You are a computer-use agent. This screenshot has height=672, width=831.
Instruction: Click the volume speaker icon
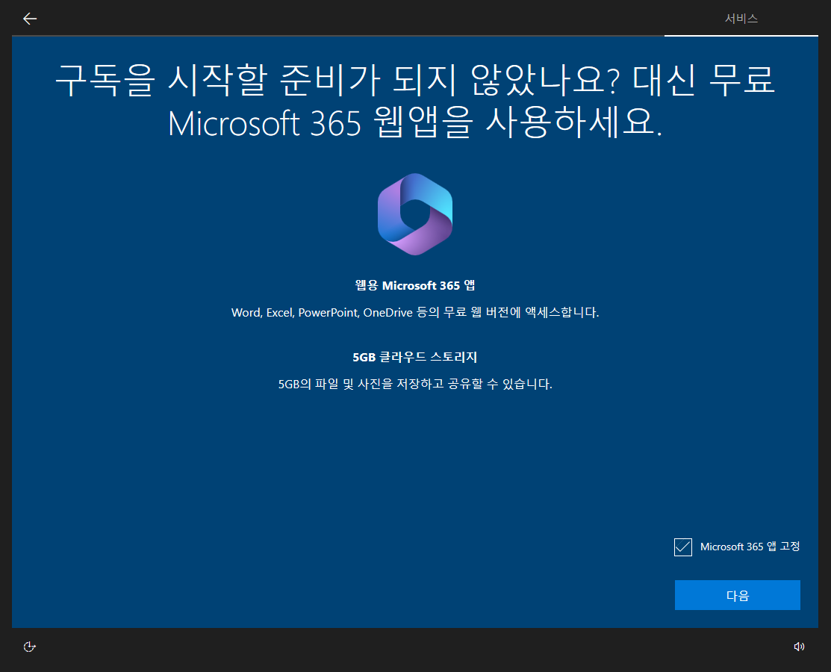click(x=799, y=647)
